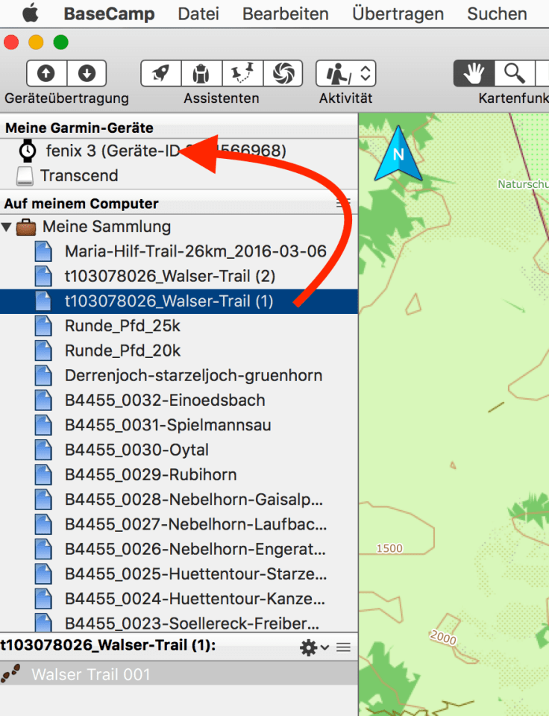
Task: Click the list view icon beside the gear
Action: [x=343, y=647]
